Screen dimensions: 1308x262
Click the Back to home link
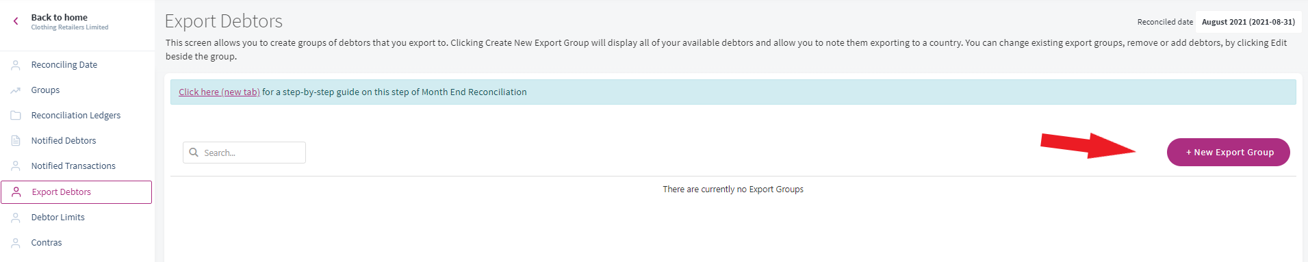[60, 18]
